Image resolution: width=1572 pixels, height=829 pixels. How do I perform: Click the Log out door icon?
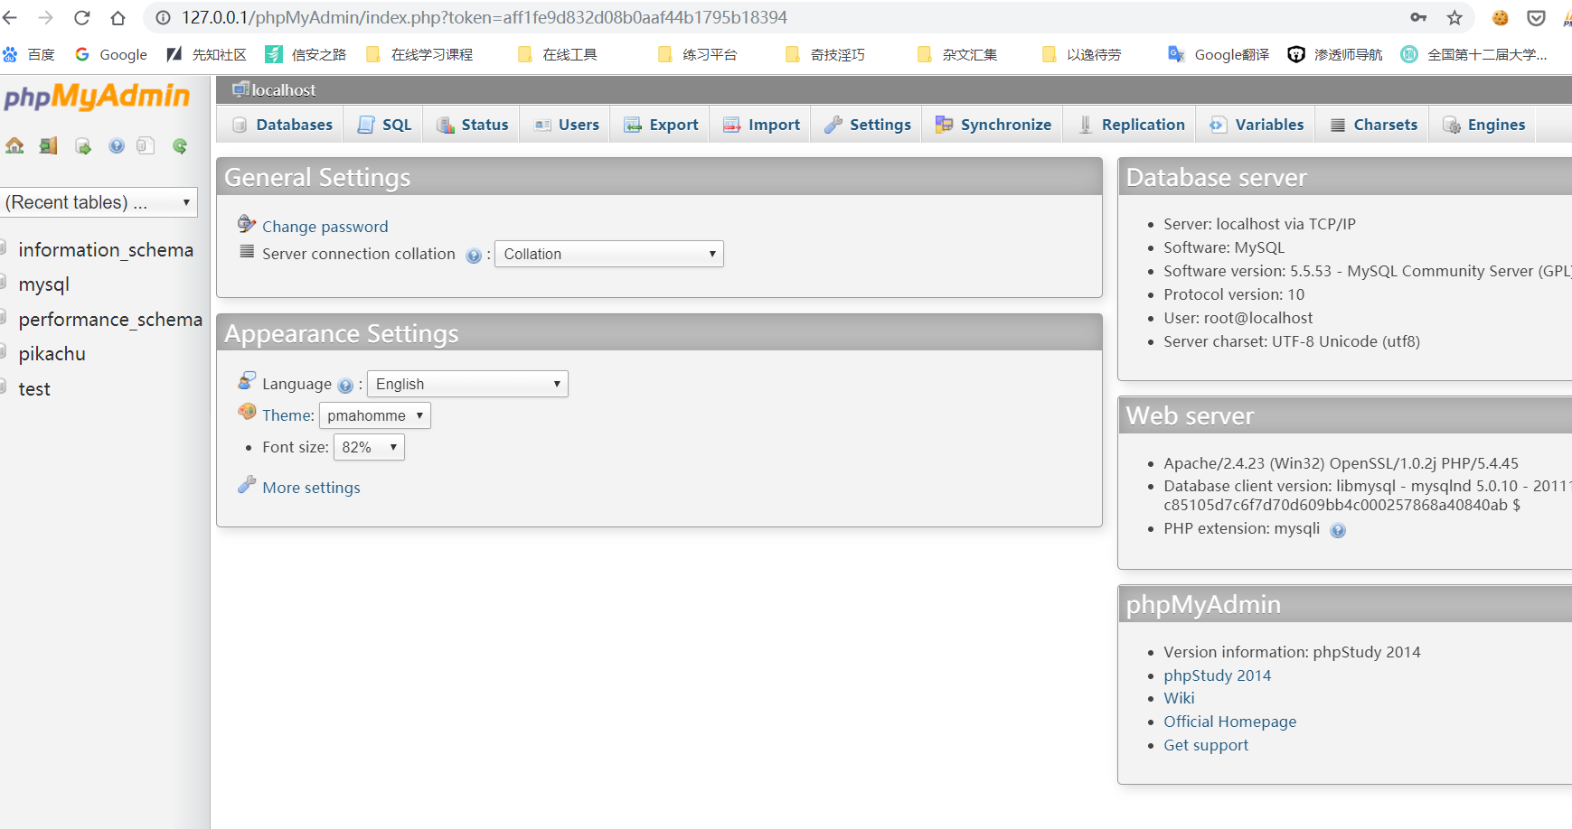pos(48,145)
